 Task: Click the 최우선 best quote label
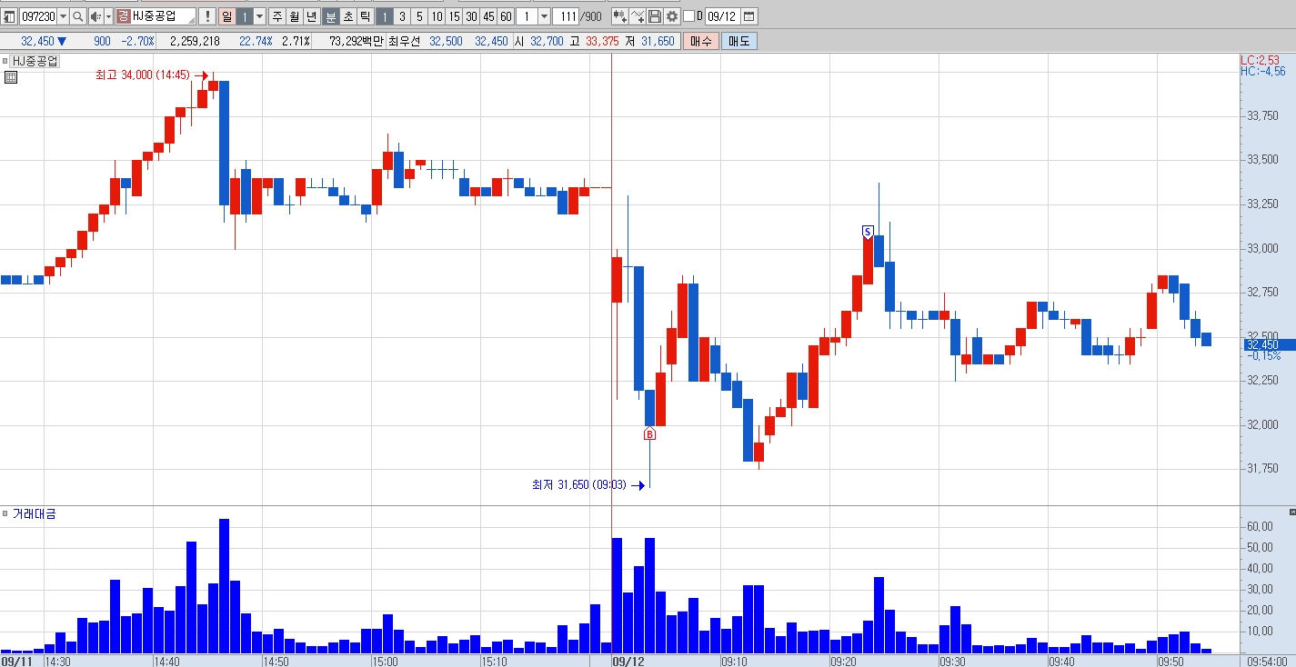(x=404, y=41)
